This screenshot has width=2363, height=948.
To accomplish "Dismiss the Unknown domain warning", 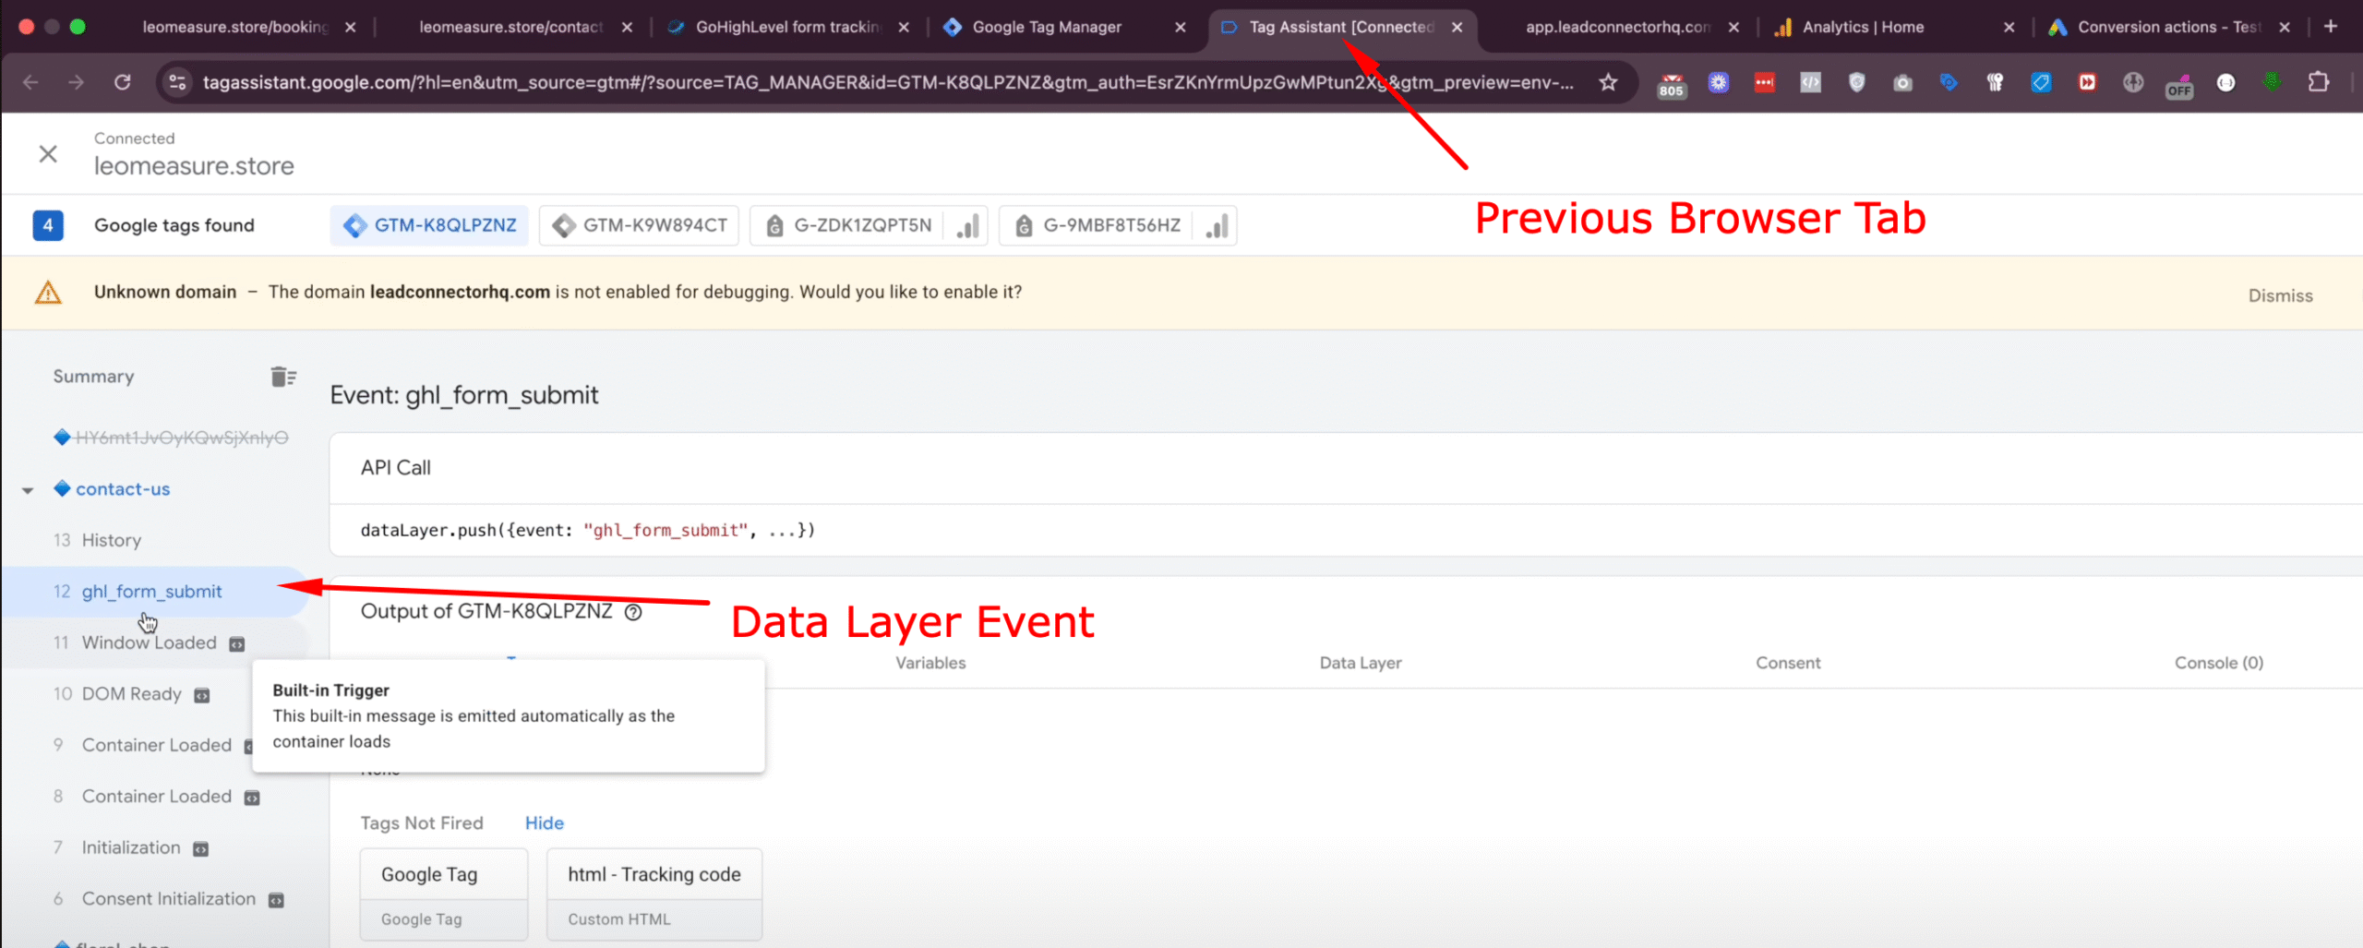I will 2279,295.
